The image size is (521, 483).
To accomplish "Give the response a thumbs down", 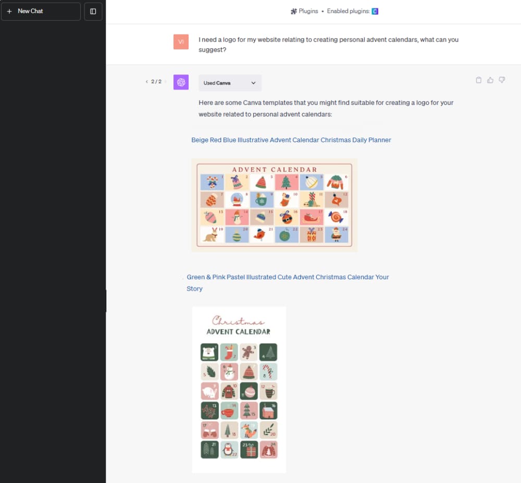I will coord(502,80).
